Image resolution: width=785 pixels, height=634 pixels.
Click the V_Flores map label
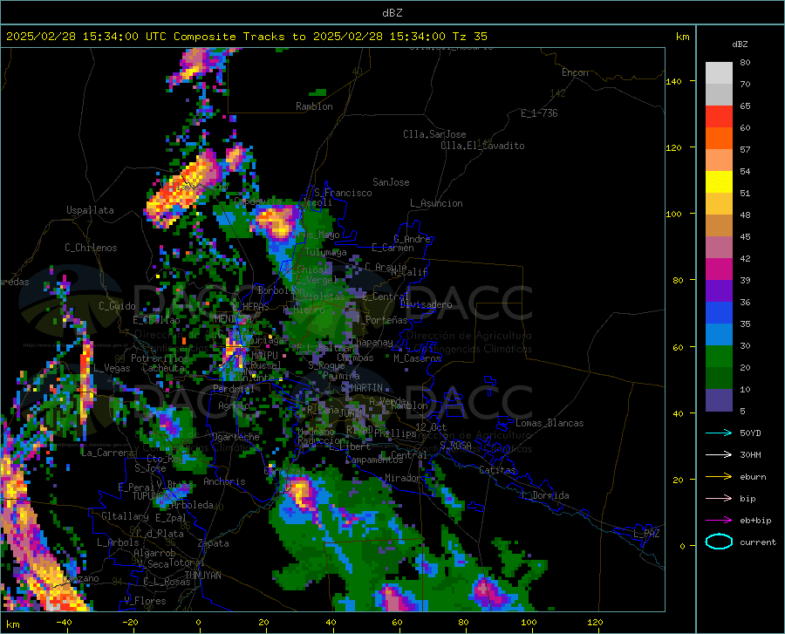click(x=145, y=601)
